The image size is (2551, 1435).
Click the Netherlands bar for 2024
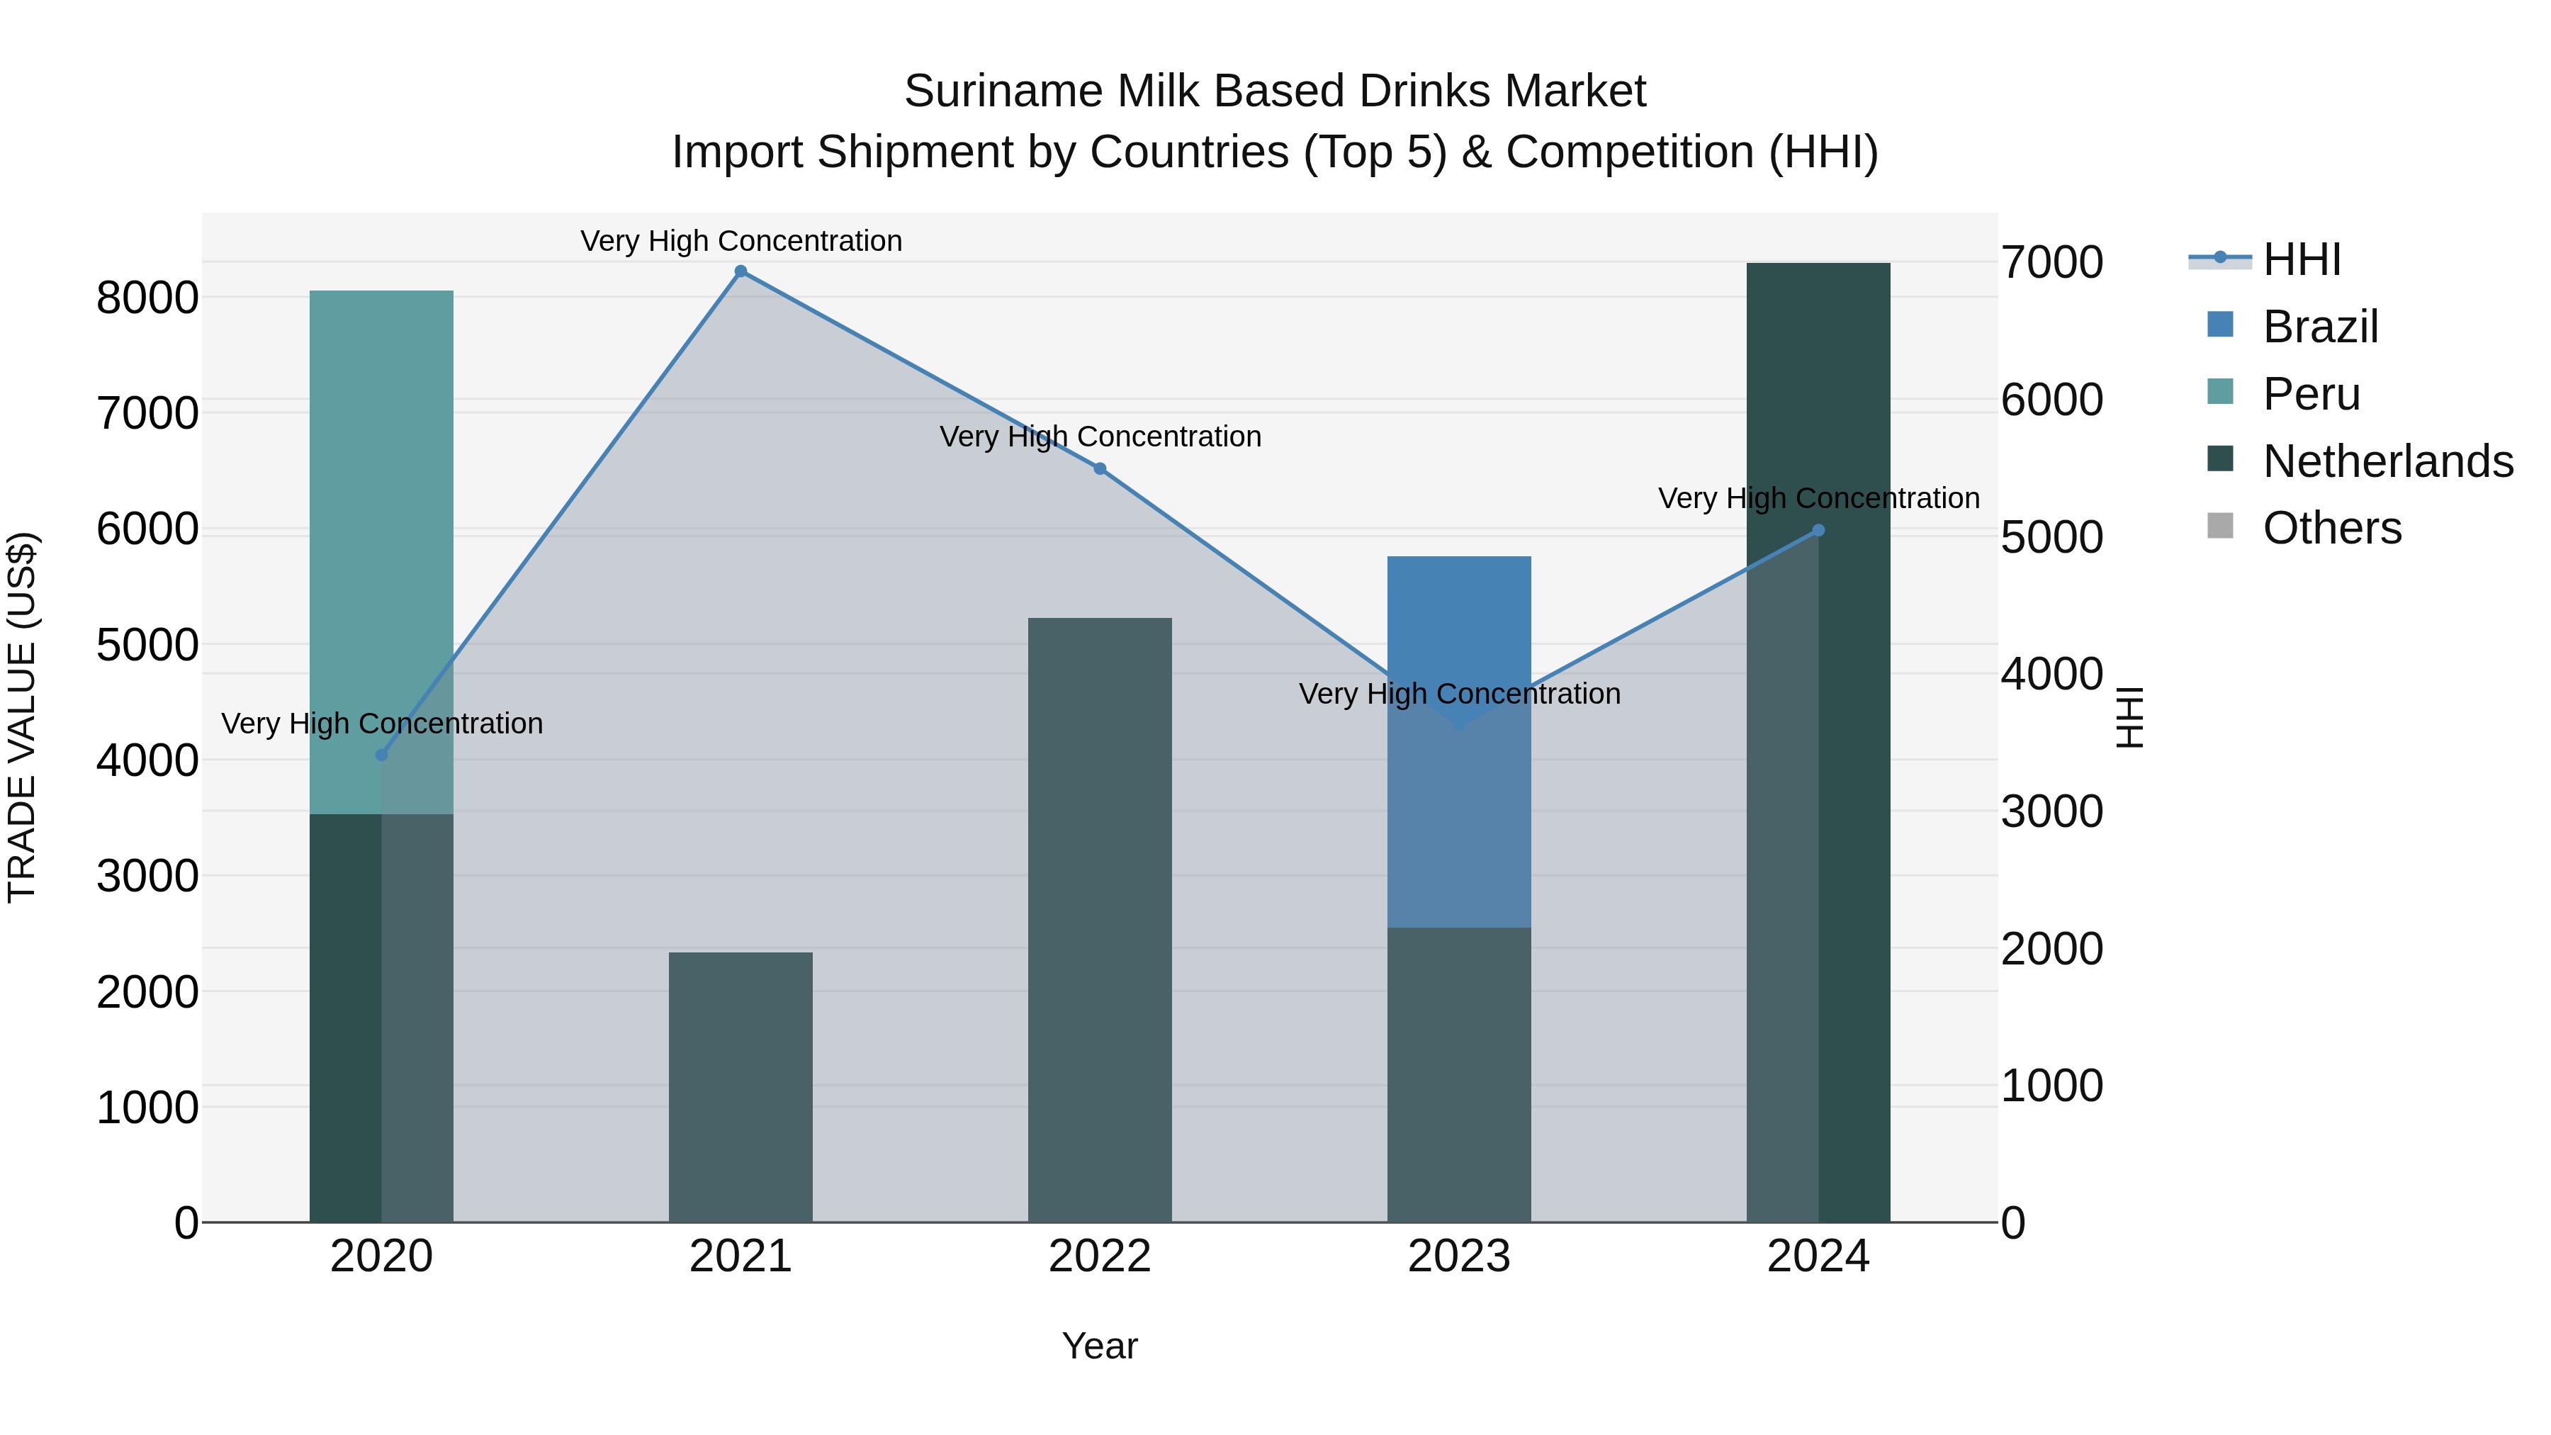click(1818, 743)
